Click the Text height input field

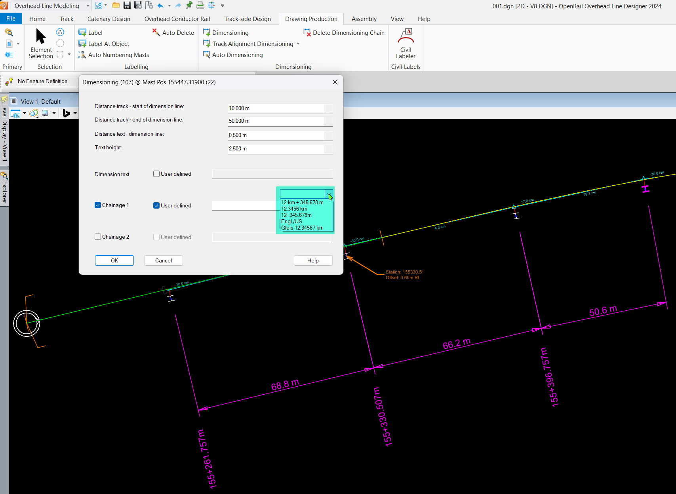tap(276, 148)
